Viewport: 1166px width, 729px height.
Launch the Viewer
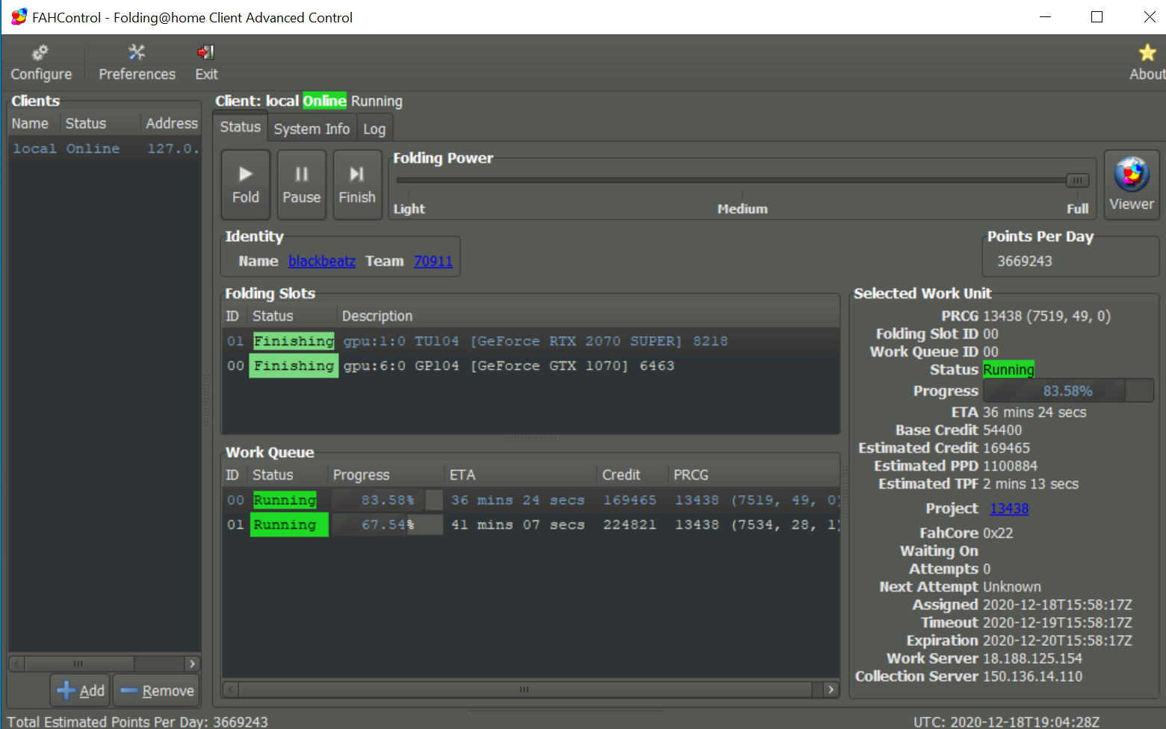[x=1131, y=184]
